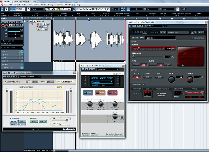The width and height of the screenshot is (209, 152).
Task: Open the Vocal Hall preset dropdown
Action: [102, 82]
